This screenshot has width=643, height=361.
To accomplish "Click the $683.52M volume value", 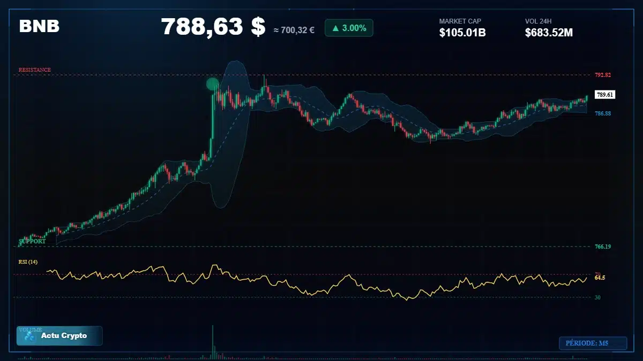I will [549, 33].
